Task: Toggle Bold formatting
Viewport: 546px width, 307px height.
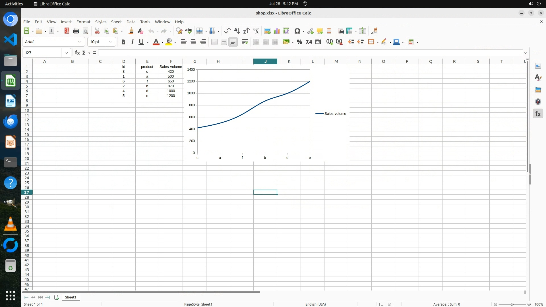Action: (123, 42)
